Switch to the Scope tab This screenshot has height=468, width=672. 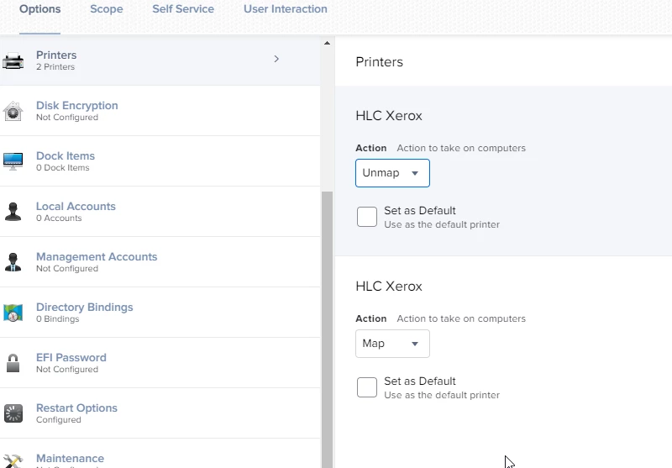pyautogui.click(x=107, y=9)
